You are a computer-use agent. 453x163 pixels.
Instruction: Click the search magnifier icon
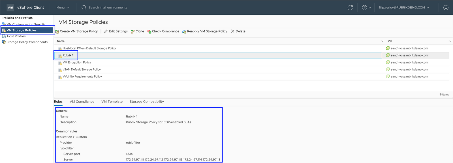pyautogui.click(x=84, y=8)
